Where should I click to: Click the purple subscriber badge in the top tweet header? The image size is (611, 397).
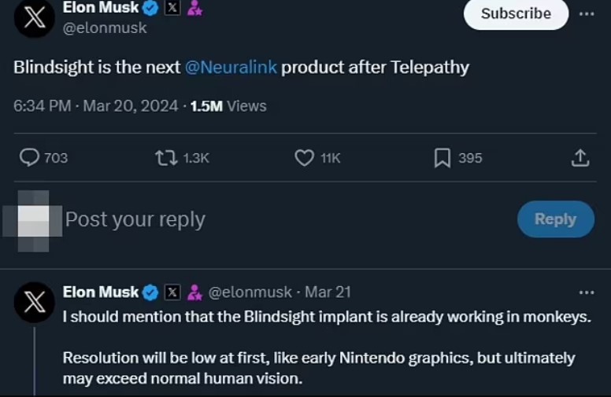(x=194, y=9)
